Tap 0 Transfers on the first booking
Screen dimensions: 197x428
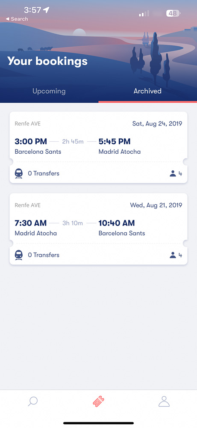coord(44,173)
